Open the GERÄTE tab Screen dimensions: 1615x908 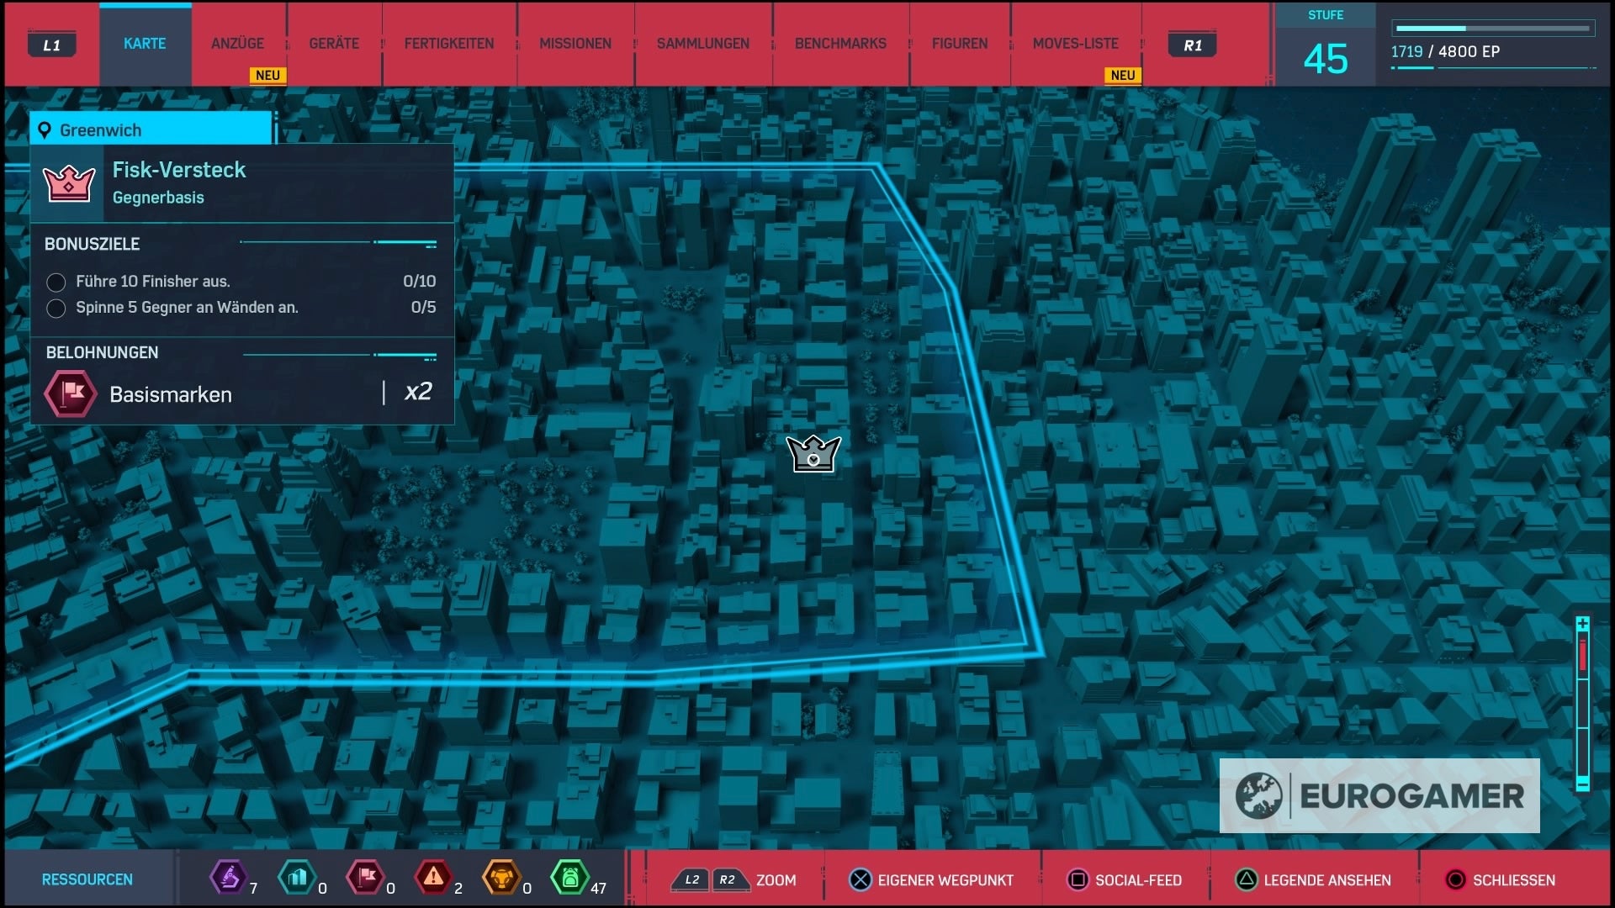(x=334, y=44)
